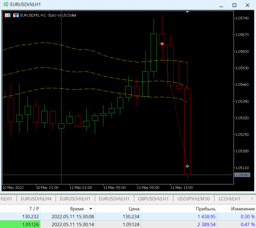Image resolution: width=256 pixels, height=228 pixels.
Task: Click the change value 0.47 %
Action: point(248,225)
